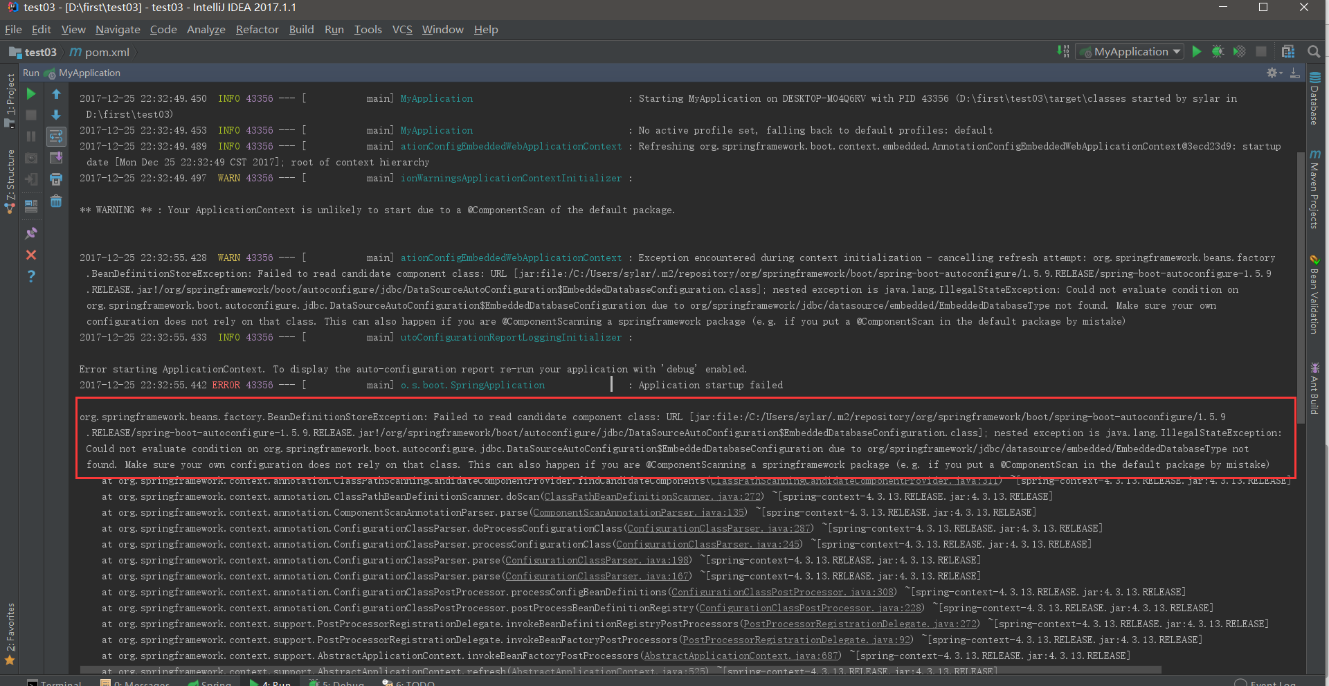Open the Maven Projects tool window
Viewport: 1329px width, 686px height.
coord(1314,188)
